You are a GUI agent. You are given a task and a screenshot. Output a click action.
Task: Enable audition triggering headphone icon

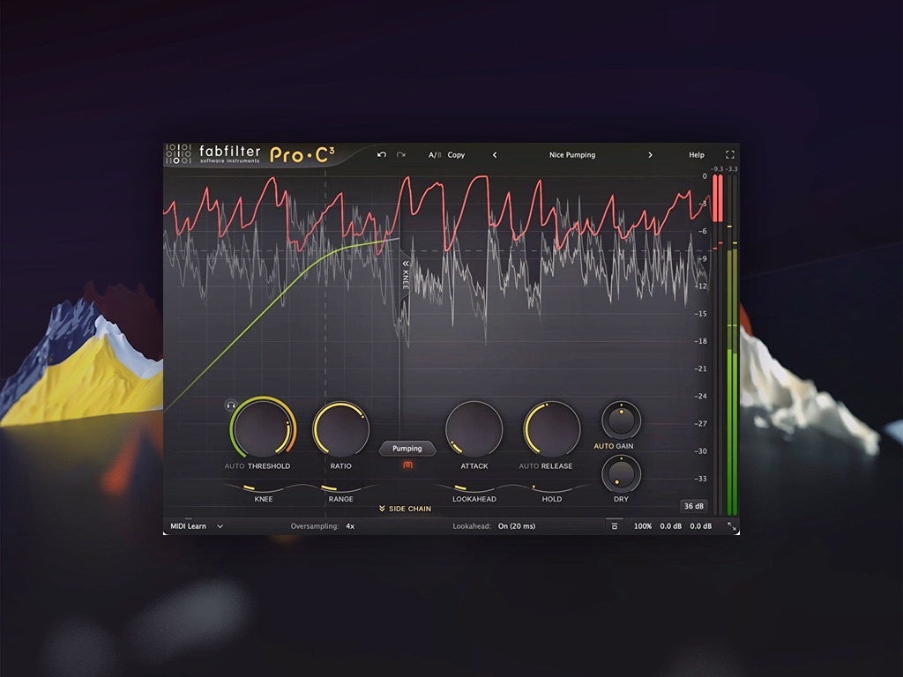pos(231,405)
